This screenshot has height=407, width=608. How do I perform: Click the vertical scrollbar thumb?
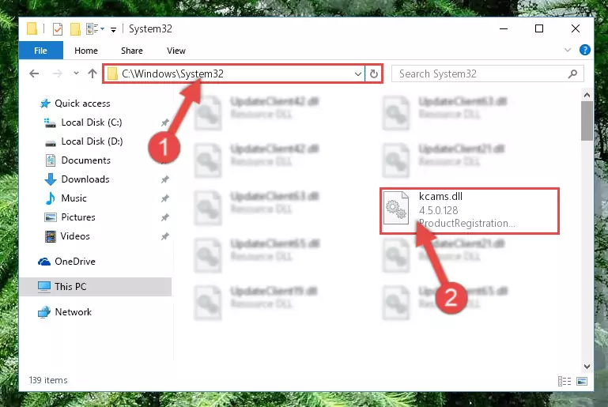[587, 121]
